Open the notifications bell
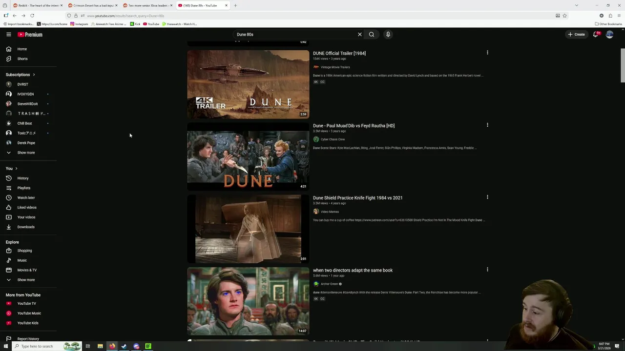 [x=596, y=35]
